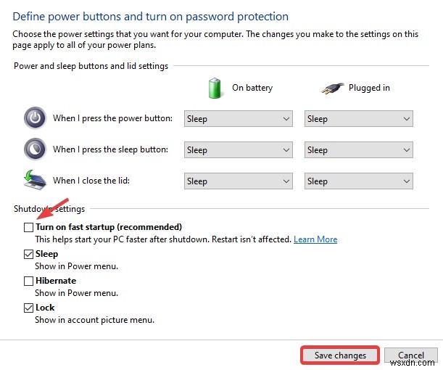Expand sleep button On battery dropdown
The image size is (443, 370).
tap(238, 150)
